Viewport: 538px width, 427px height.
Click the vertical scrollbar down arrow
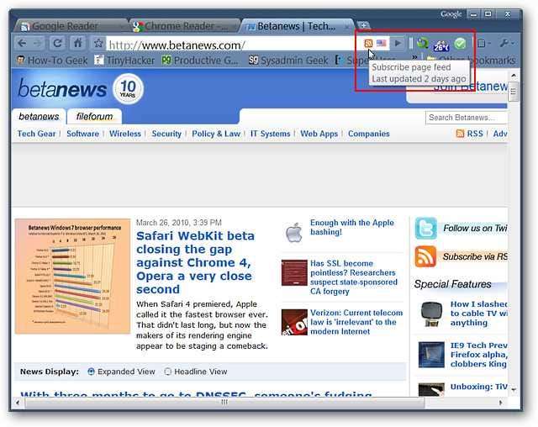coord(514,390)
